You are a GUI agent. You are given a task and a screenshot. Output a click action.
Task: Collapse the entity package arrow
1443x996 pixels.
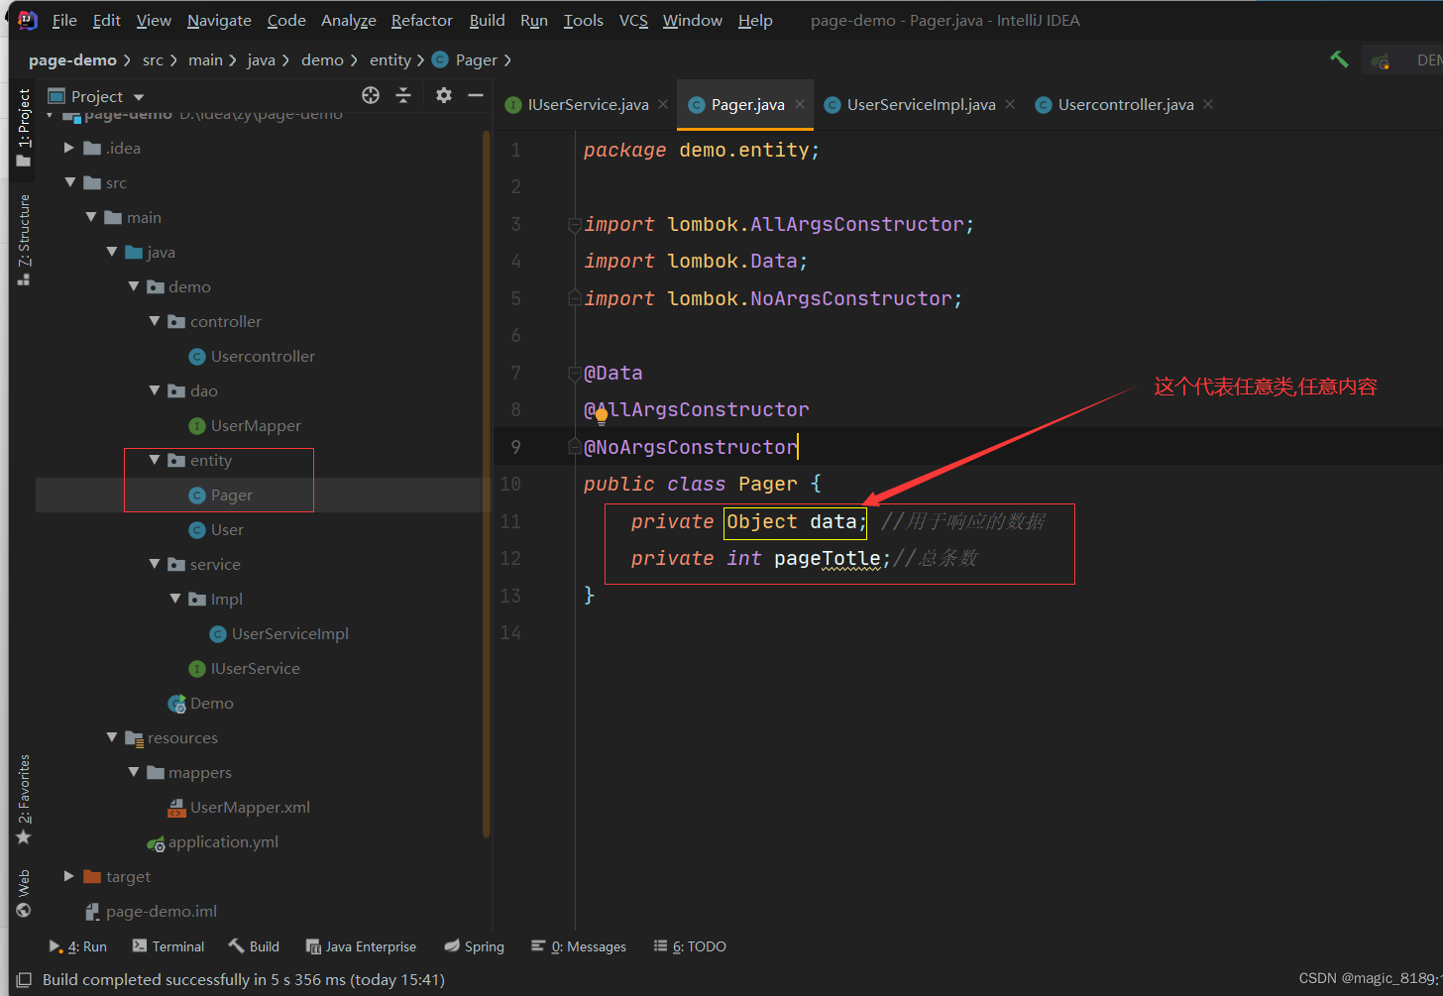[154, 460]
